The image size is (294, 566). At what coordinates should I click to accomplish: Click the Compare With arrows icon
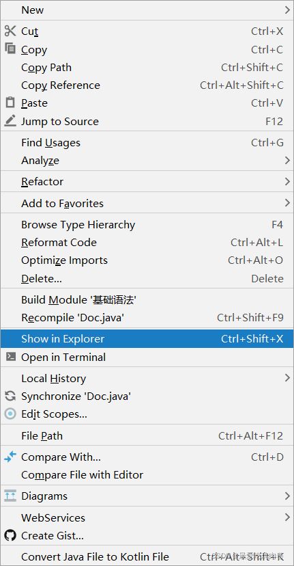[x=10, y=457]
